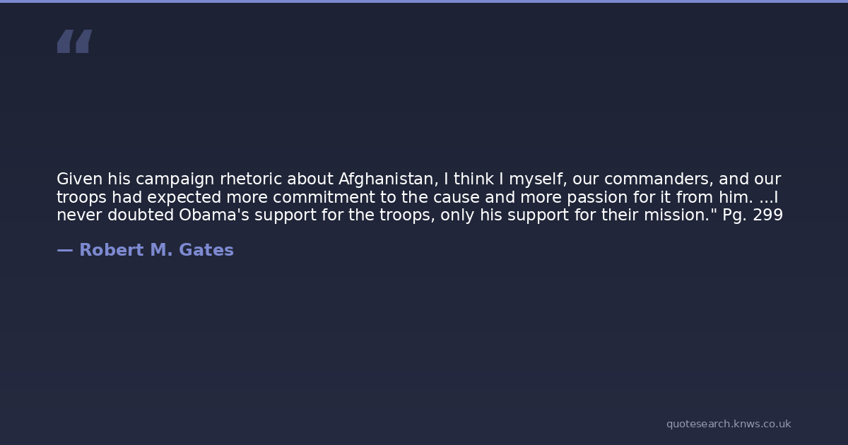Image resolution: width=848 pixels, height=445 pixels.
Task: Click the word passion in the quote
Action: (599, 198)
